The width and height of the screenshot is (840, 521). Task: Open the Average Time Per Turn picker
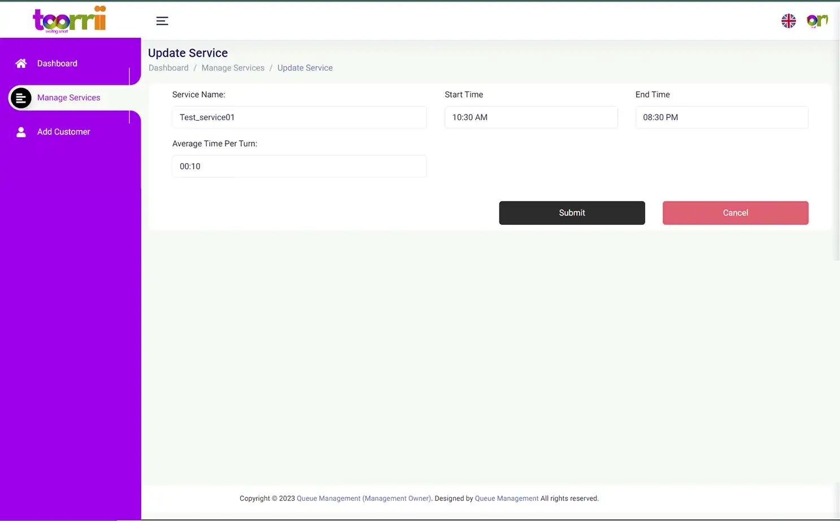point(299,166)
